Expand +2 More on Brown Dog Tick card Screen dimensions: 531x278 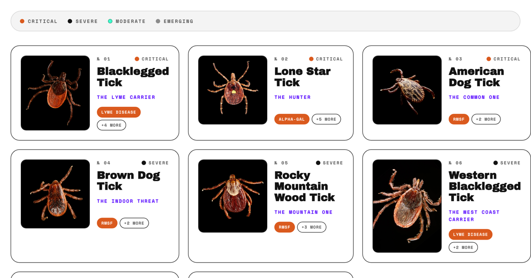(134, 223)
